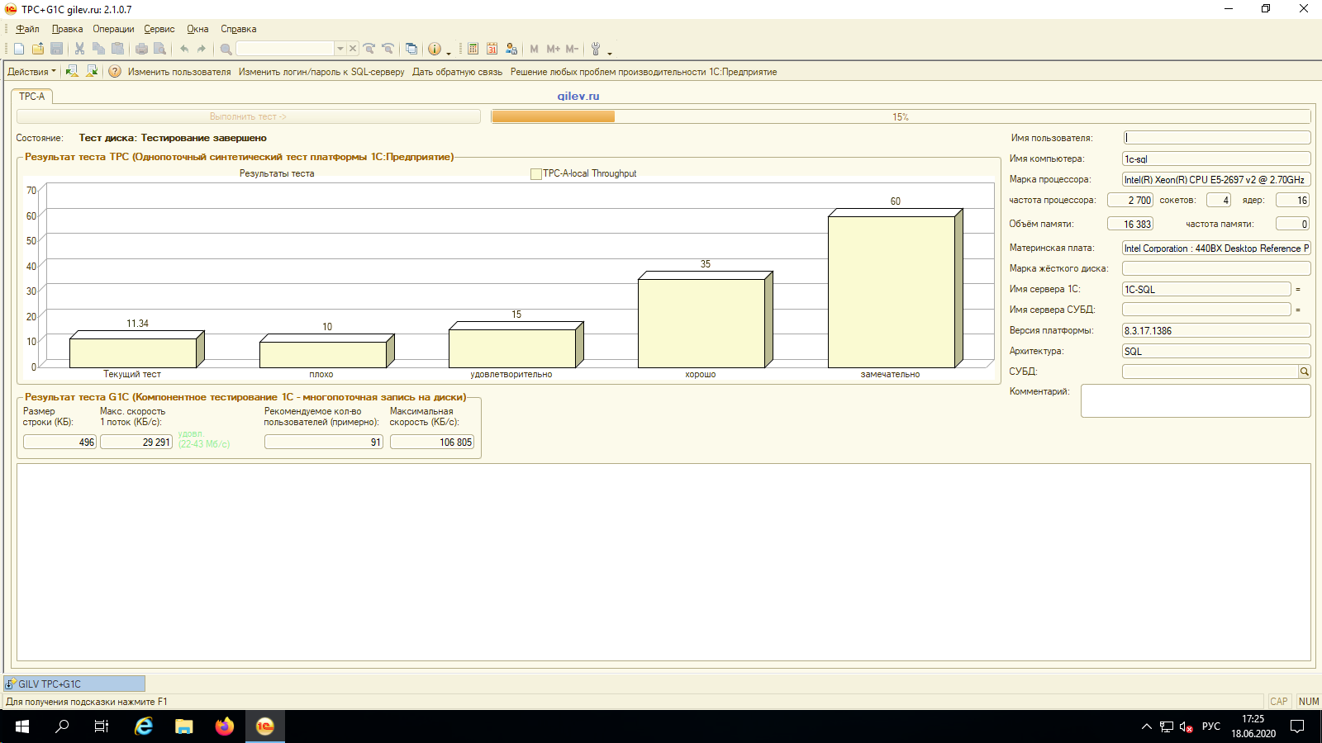Screen dimensions: 1322x743
Task: Click the magnifier select button in СУБД field
Action: [x=1305, y=371]
